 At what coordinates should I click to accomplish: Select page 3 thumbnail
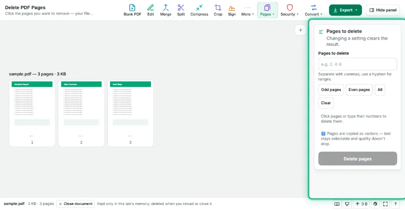[x=130, y=114]
